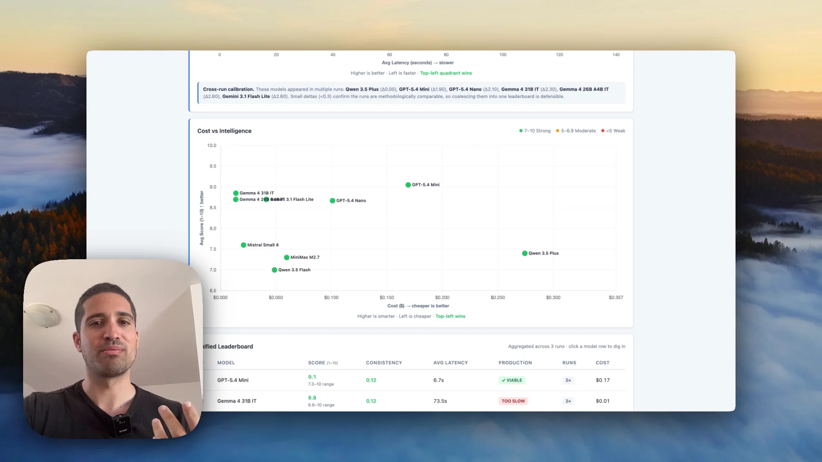Sort by AVG LATENCY column header
The image size is (822, 462).
(x=450, y=363)
